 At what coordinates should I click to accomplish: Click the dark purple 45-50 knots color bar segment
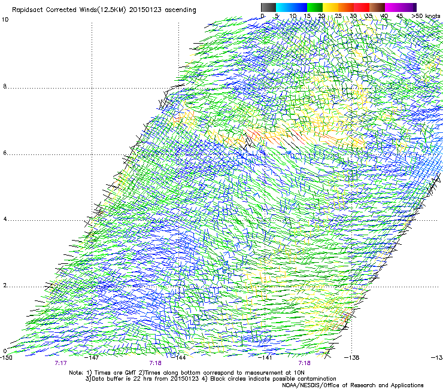click(x=408, y=7)
